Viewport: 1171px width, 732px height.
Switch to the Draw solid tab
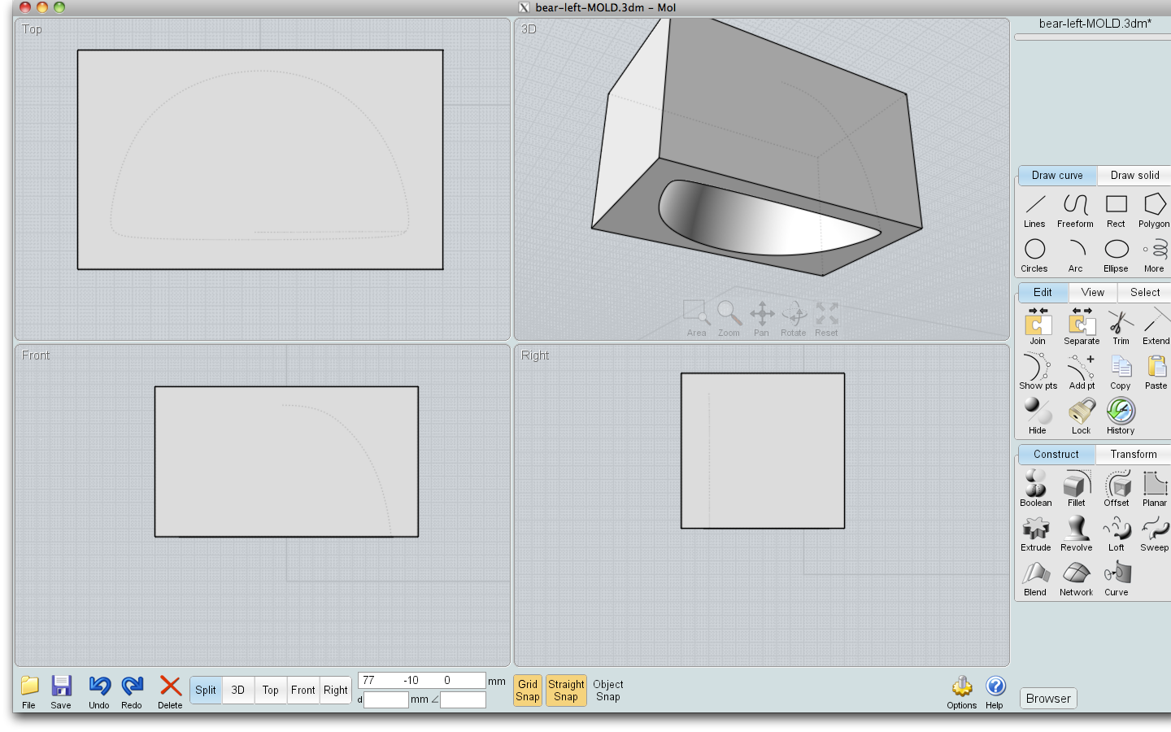pyautogui.click(x=1133, y=175)
